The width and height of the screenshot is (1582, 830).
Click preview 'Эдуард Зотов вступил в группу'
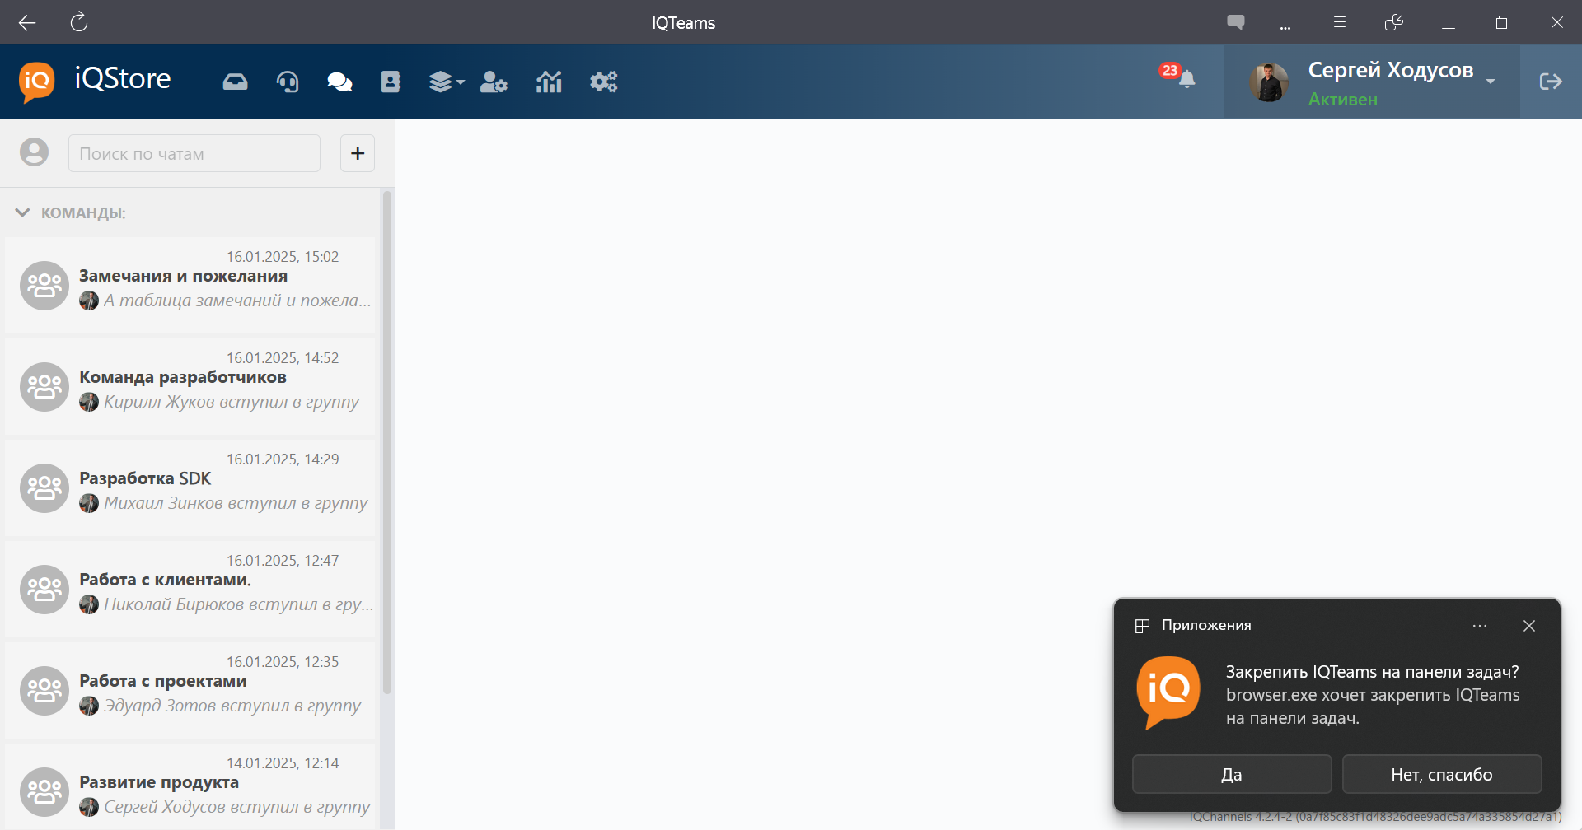point(232,706)
